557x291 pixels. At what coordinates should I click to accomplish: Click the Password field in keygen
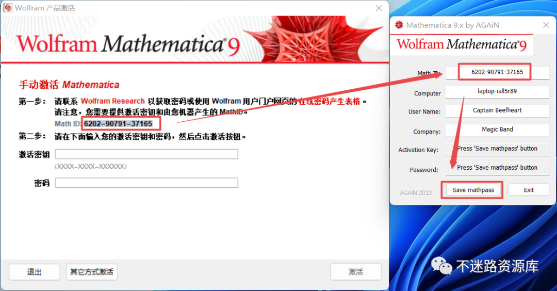click(497, 168)
